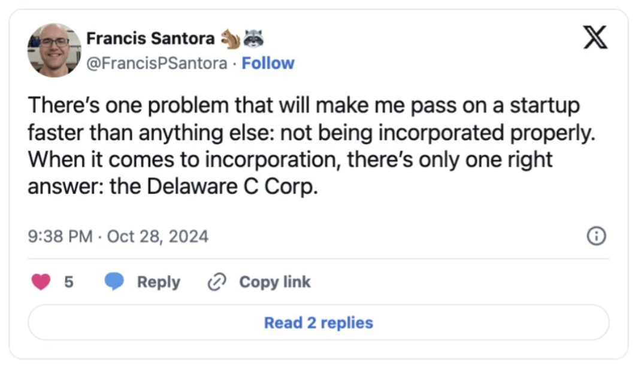Image resolution: width=635 pixels, height=369 pixels.
Task: Click the X logo icon
Action: point(595,38)
